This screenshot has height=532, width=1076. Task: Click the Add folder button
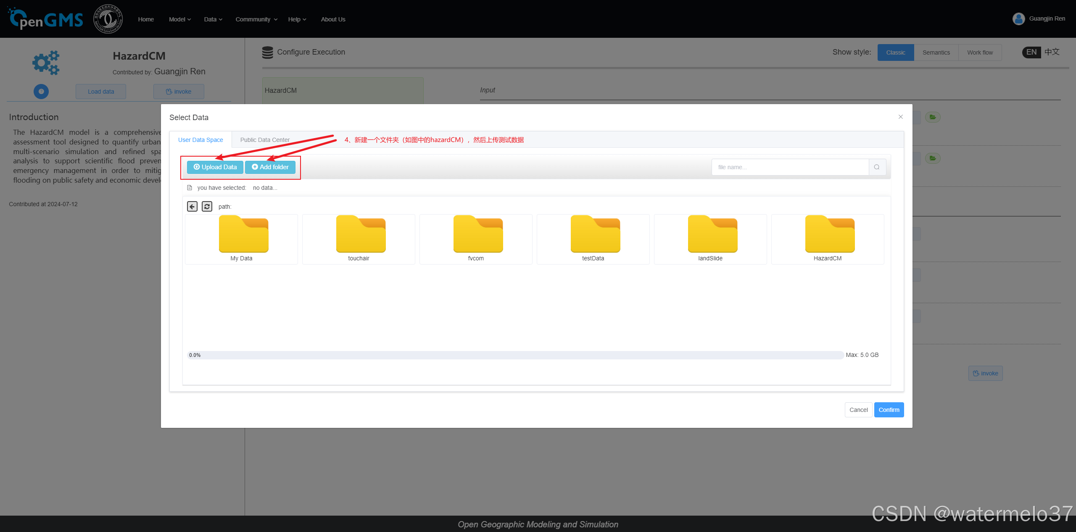270,167
